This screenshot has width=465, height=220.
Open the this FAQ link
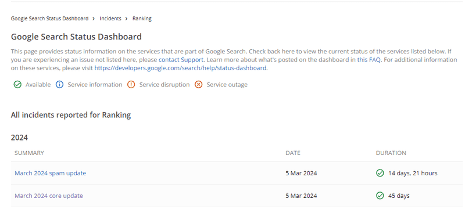369,60
